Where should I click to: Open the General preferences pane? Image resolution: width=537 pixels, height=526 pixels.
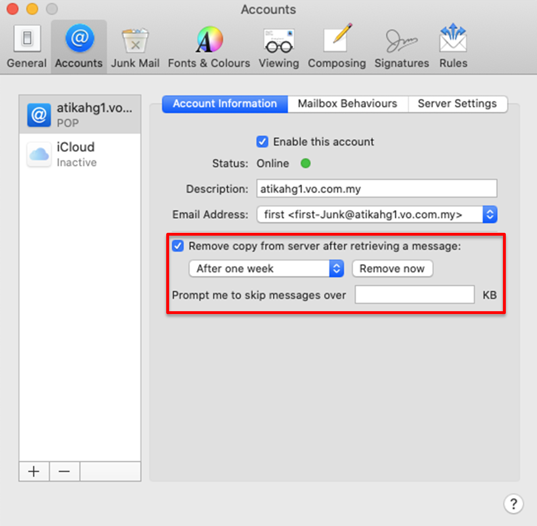coord(27,46)
